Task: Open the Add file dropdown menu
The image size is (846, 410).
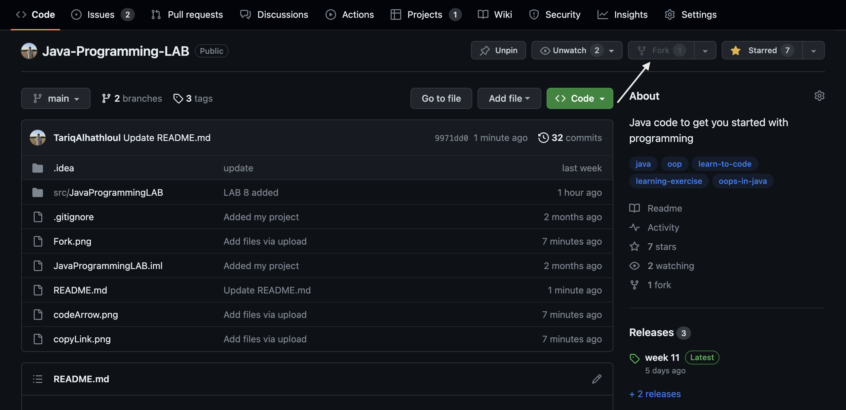Action: click(x=509, y=98)
